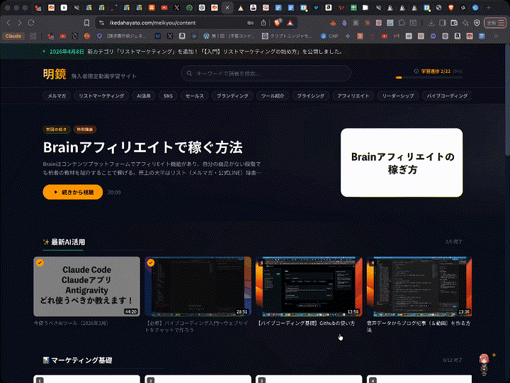
Task: Open the Claude bookmark in bookmarks bar
Action: pyautogui.click(x=13, y=35)
